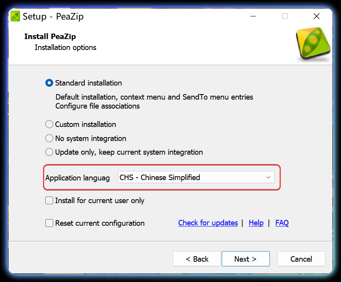Select the Standard installation option

(49, 83)
